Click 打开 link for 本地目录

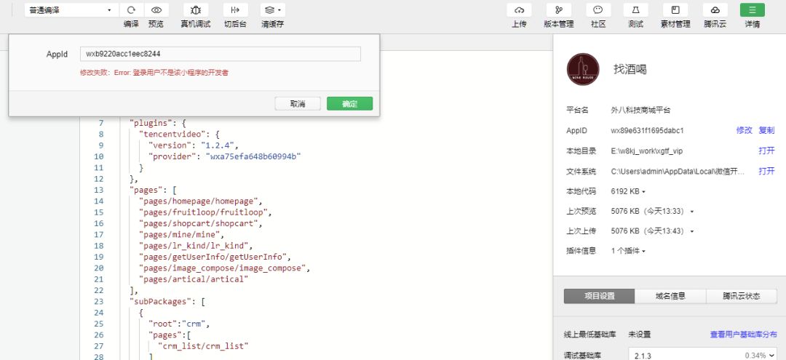(x=766, y=151)
